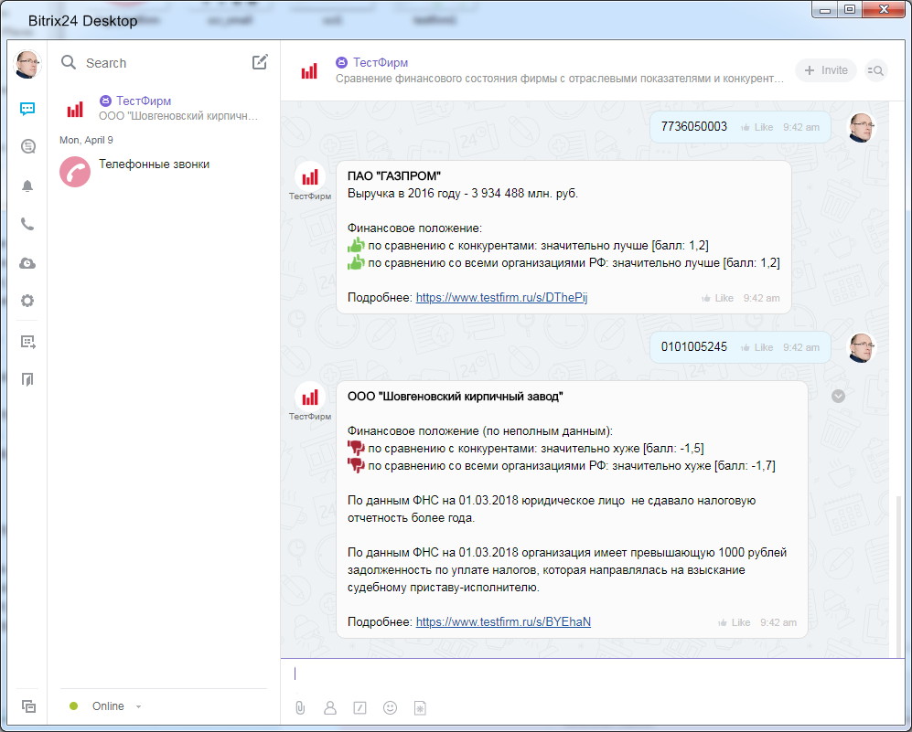Search message history in chat header
Viewport: 912px width, 732px height.
(875, 70)
